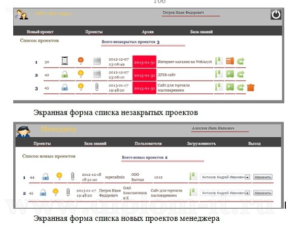Click the ООО Выгода client cell
Viewport: 298px width, 233px height.
[x=138, y=177]
